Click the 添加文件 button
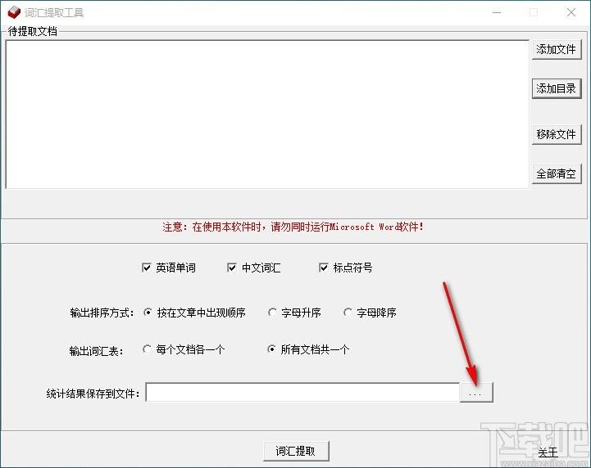Screen dimensions: 591x468 (x=557, y=49)
